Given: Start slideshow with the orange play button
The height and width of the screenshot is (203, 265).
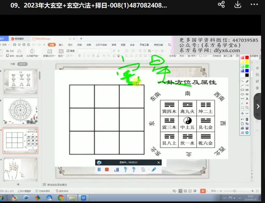Looking at the screenshot, I should tap(203, 191).
